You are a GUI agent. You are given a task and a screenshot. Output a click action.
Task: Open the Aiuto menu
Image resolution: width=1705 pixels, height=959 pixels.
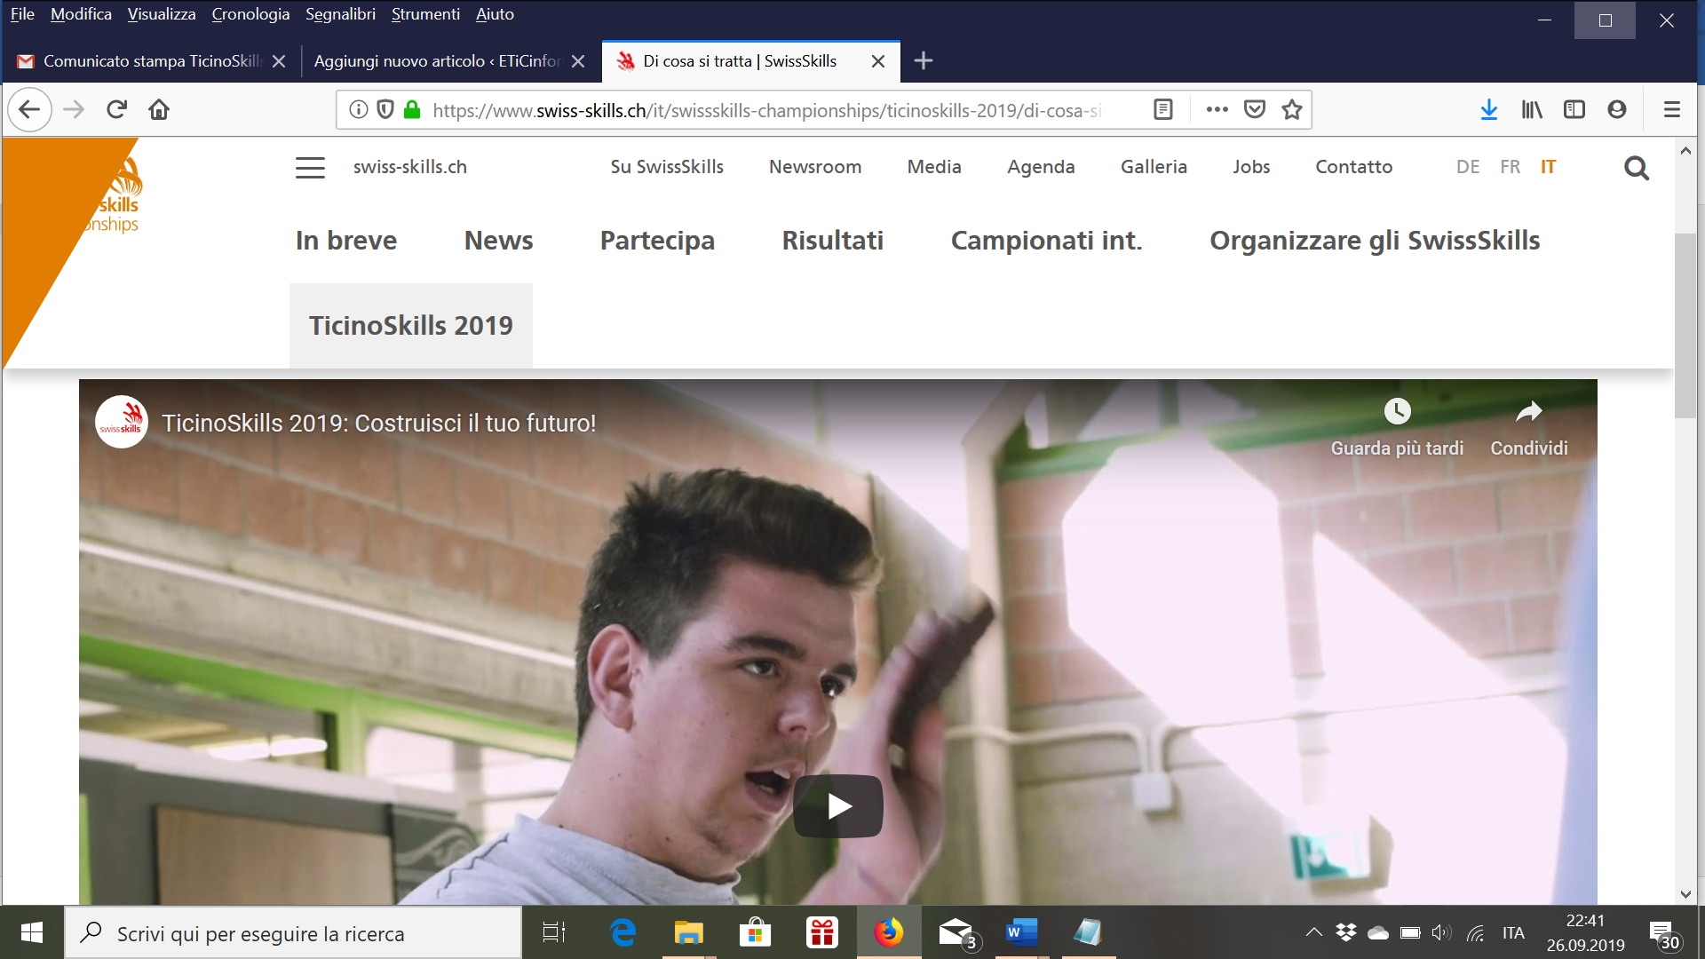(x=495, y=14)
